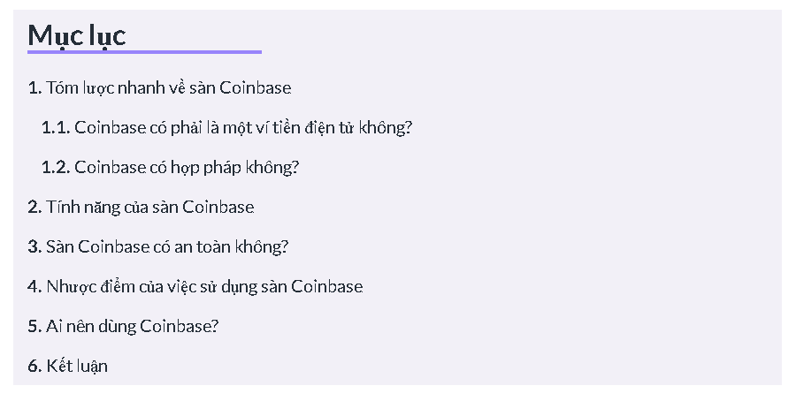Screen dimensions: 796x401
Task: Click section number "1." in the contents
Action: (34, 88)
